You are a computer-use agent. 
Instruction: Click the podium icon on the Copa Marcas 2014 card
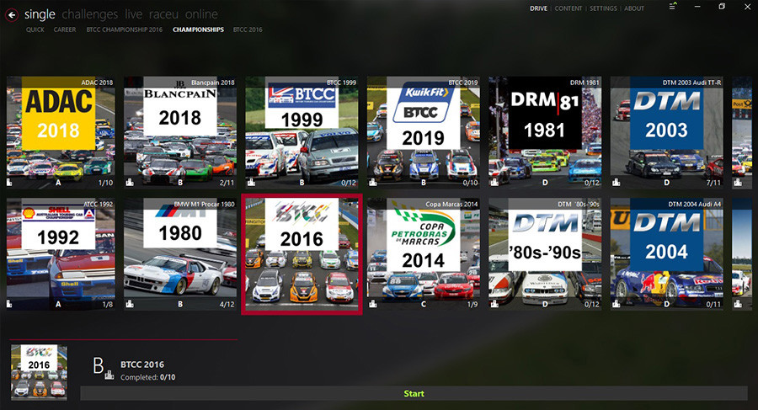373,304
